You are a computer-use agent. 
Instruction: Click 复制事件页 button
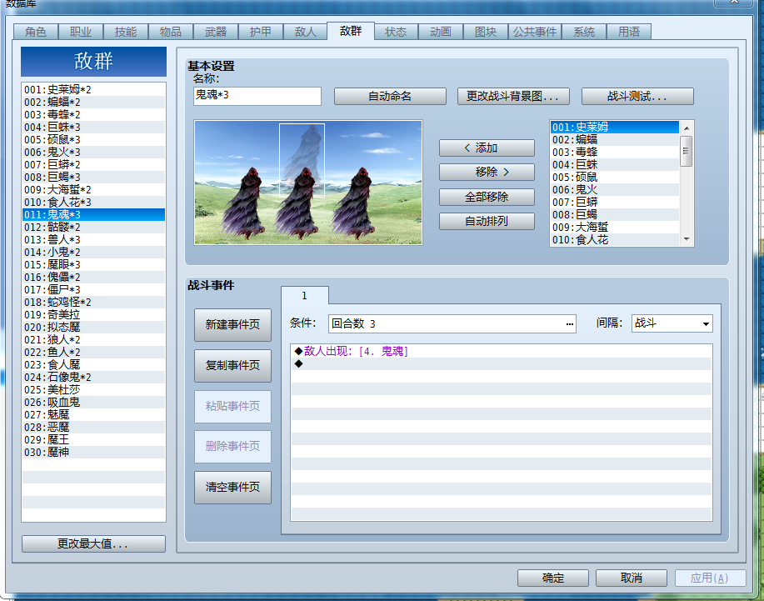[x=232, y=366]
